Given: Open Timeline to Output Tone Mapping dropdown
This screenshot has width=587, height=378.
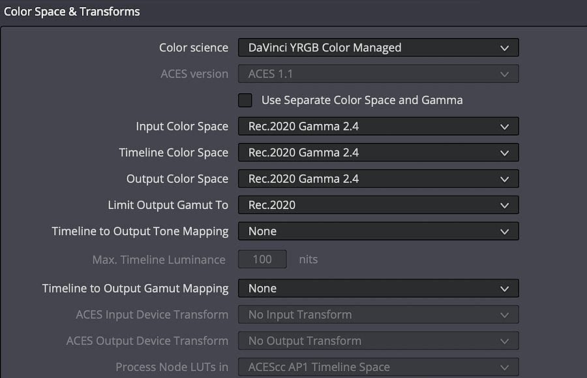Looking at the screenshot, I should tap(378, 231).
